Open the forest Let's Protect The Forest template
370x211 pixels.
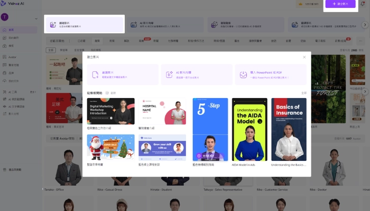point(328,89)
